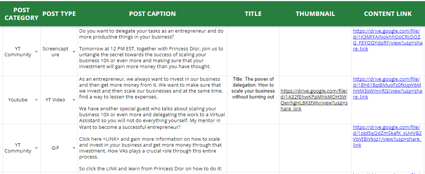The height and width of the screenshot is (174, 425).
Task: Open the Youtube post category dropdown
Action: [x=36, y=100]
